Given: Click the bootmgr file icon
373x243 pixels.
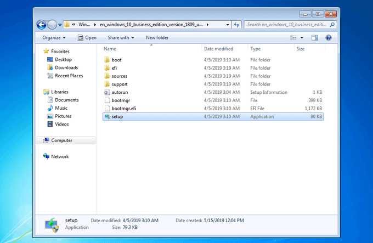Looking at the screenshot, I should [107, 100].
